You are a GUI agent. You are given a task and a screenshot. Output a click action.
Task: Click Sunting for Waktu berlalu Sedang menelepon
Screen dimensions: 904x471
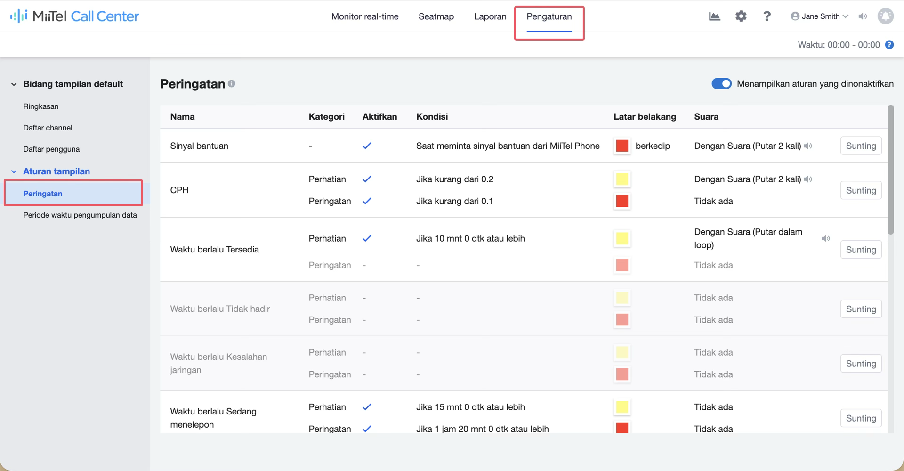861,418
